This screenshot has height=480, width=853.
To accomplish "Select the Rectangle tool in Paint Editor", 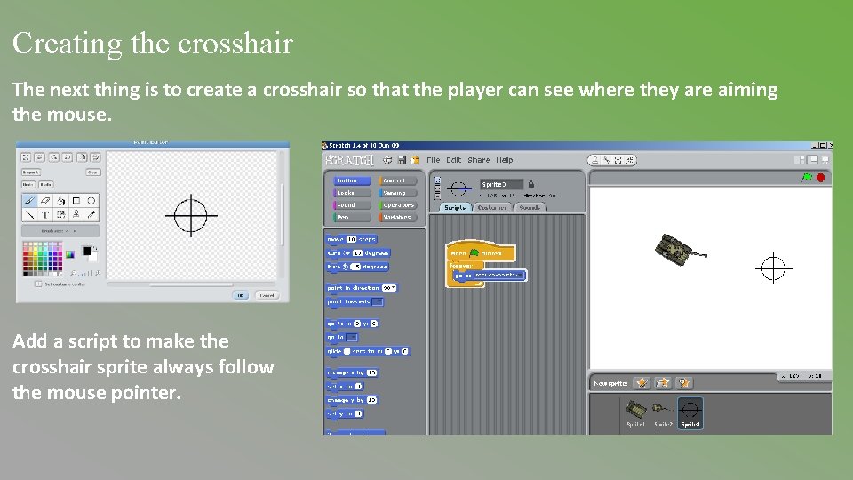I will pos(76,201).
